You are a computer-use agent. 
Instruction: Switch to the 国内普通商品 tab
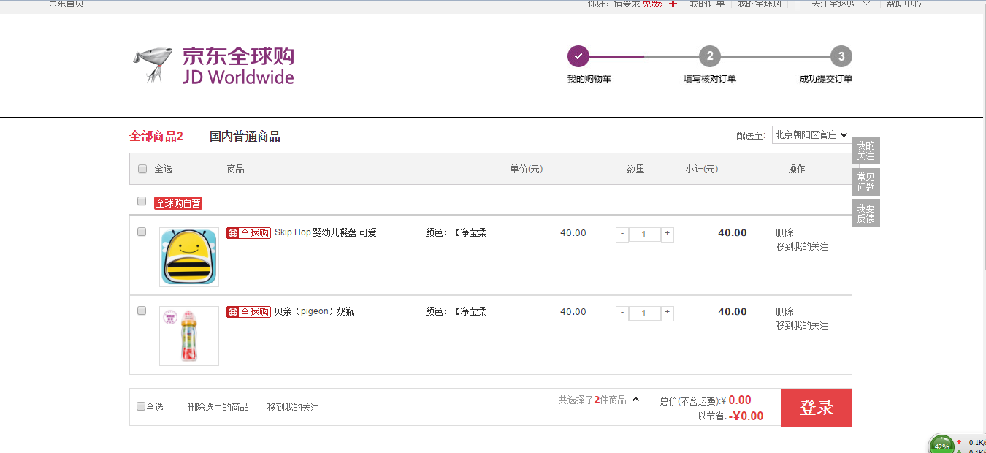(x=245, y=136)
